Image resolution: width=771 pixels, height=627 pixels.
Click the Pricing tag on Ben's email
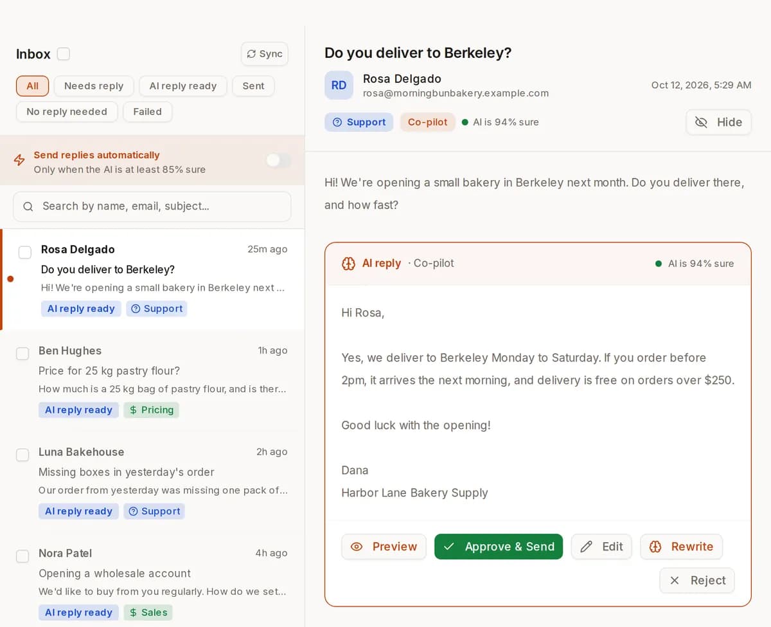click(152, 410)
